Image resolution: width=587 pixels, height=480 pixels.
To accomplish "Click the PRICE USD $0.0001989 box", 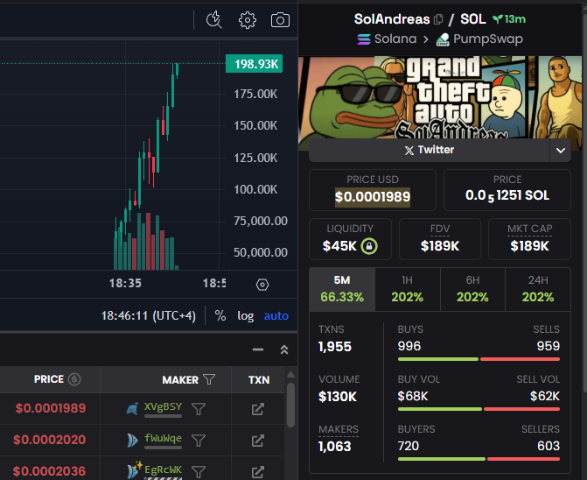I will tap(373, 190).
